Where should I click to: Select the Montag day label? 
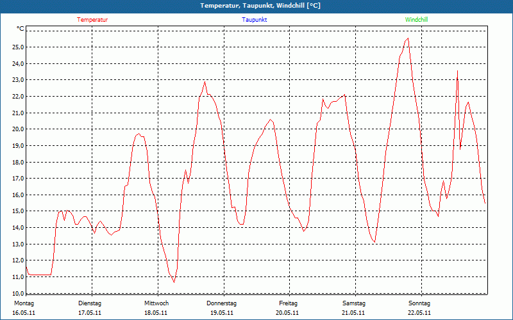(x=24, y=303)
